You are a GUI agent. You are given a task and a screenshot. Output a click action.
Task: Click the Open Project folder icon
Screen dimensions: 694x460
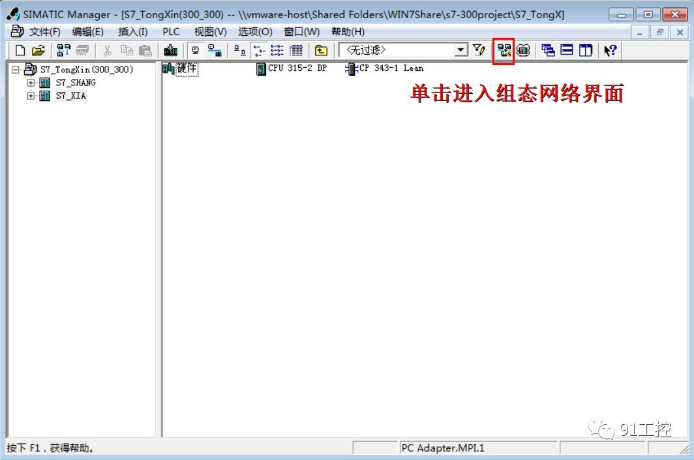(38, 50)
